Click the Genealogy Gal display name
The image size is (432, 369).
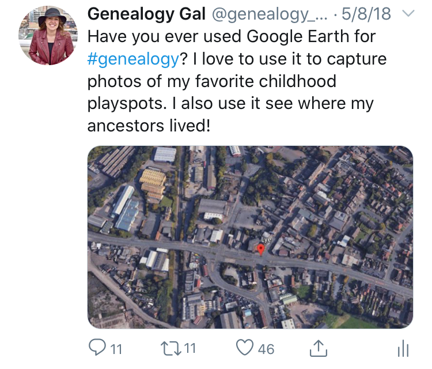coord(146,14)
